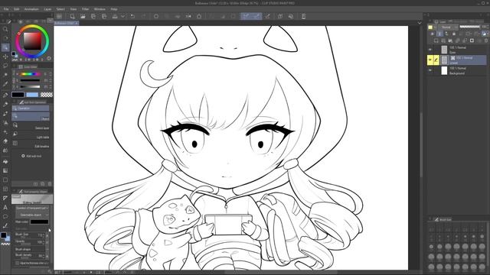The image size is (490, 275).
Task: Open the Normal blending mode dropdown
Action: (x=448, y=27)
